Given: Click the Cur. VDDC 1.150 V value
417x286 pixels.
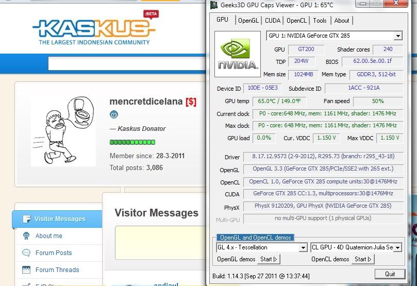Looking at the screenshot, I should coord(326,138).
